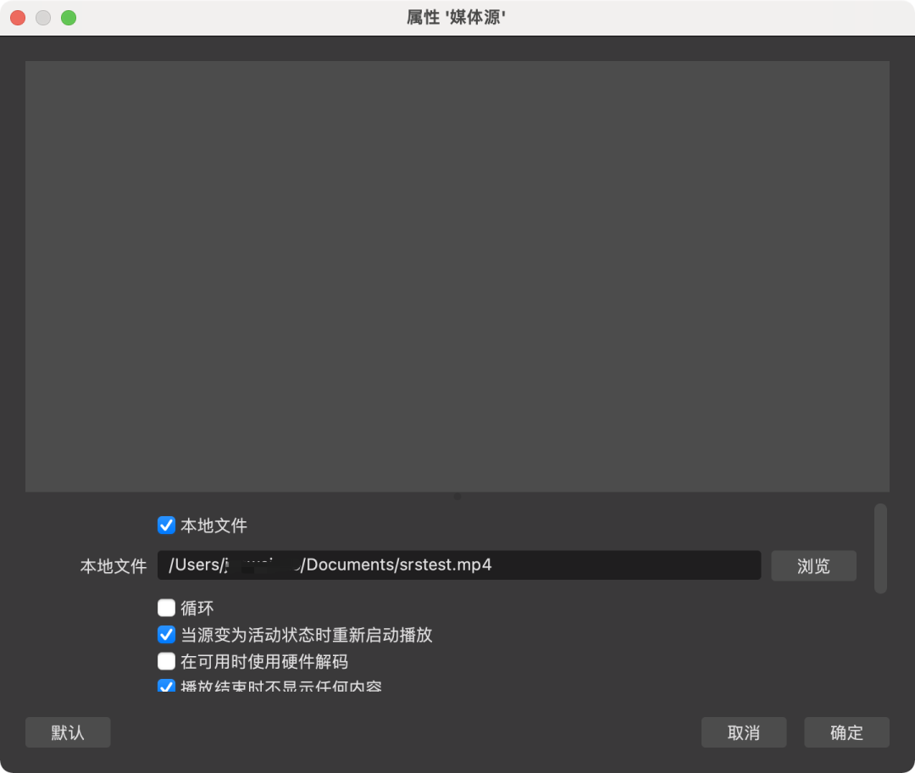Toggle 当源变为活动状态时重新启动播放 checkbox
The width and height of the screenshot is (915, 773).
[166, 635]
